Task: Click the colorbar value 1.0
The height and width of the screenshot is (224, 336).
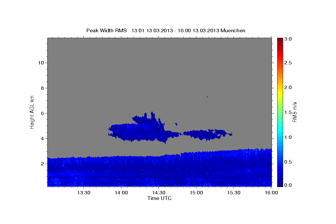Action: 288,137
